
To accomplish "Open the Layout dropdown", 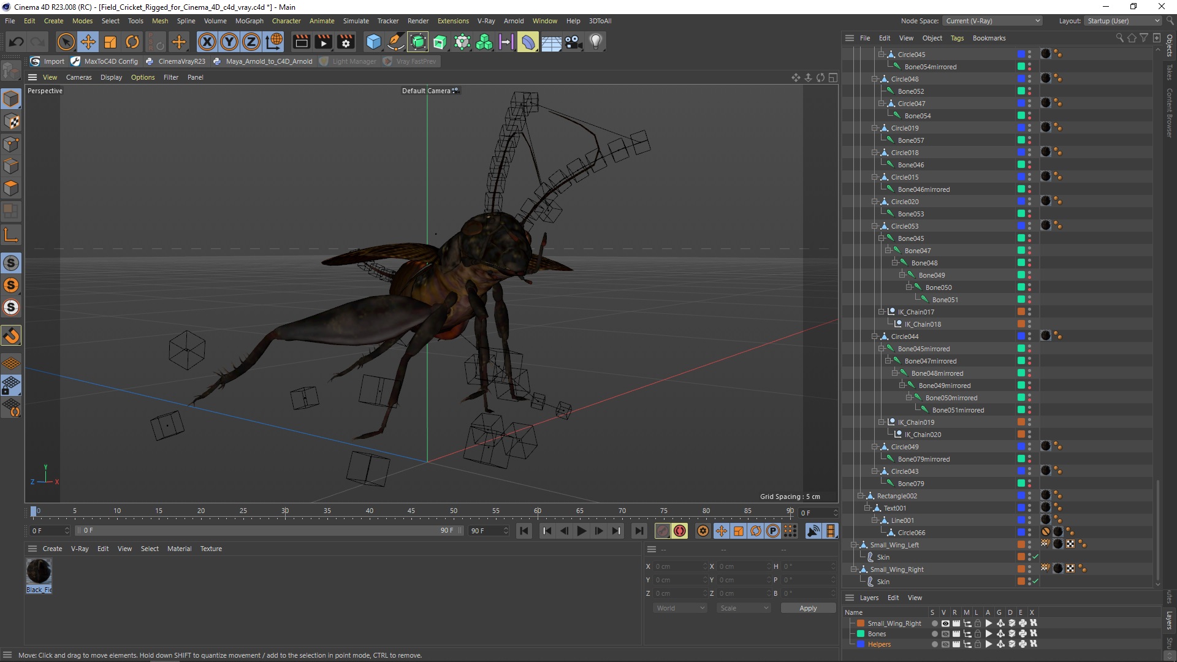I will tap(1122, 21).
